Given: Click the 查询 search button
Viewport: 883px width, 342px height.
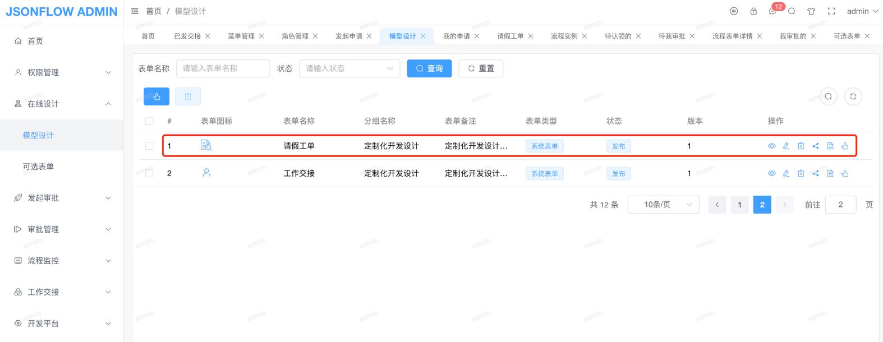Looking at the screenshot, I should click(429, 68).
